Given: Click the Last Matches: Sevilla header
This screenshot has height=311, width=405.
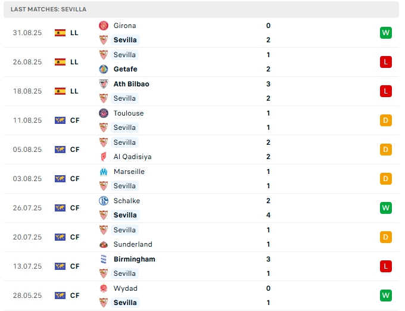Looking at the screenshot, I should pos(48,10).
